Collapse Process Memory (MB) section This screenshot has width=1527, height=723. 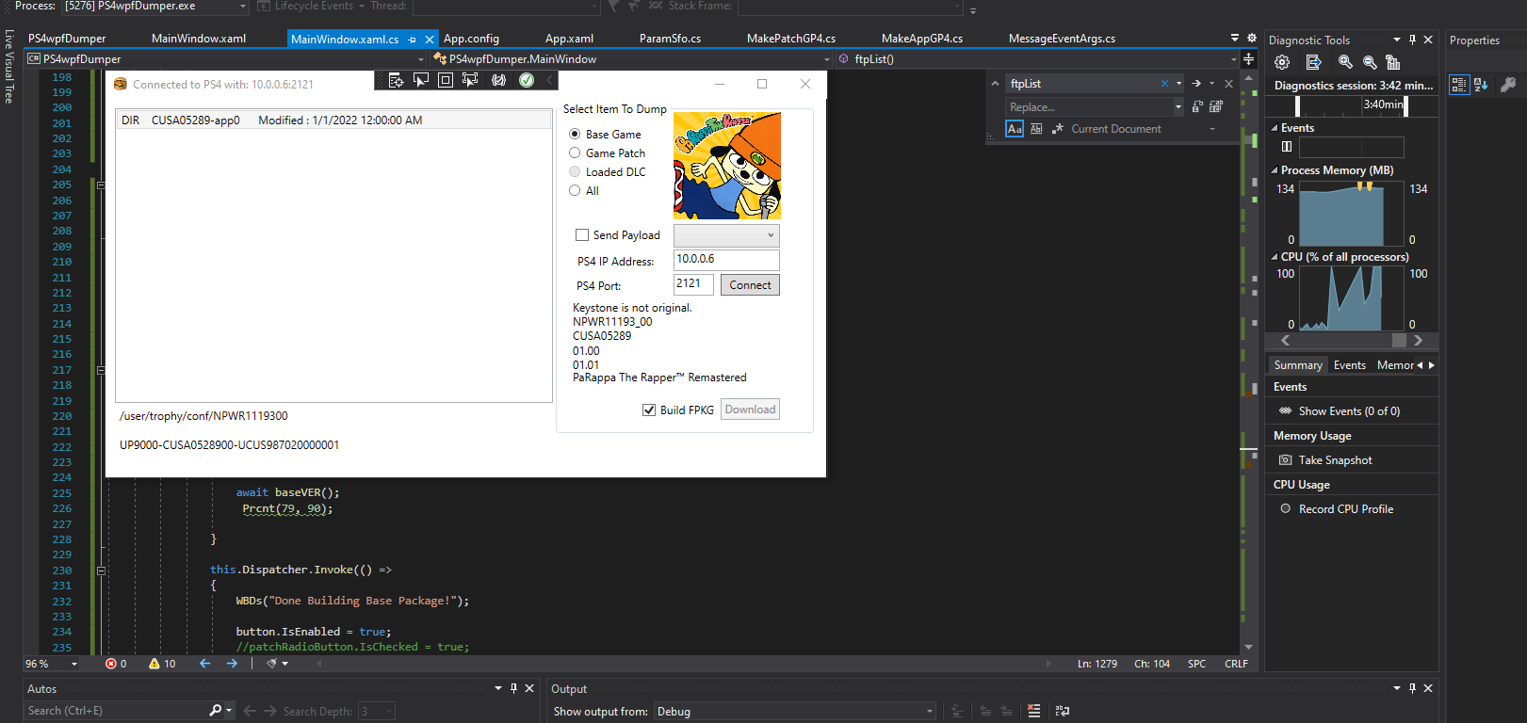pos(1275,170)
